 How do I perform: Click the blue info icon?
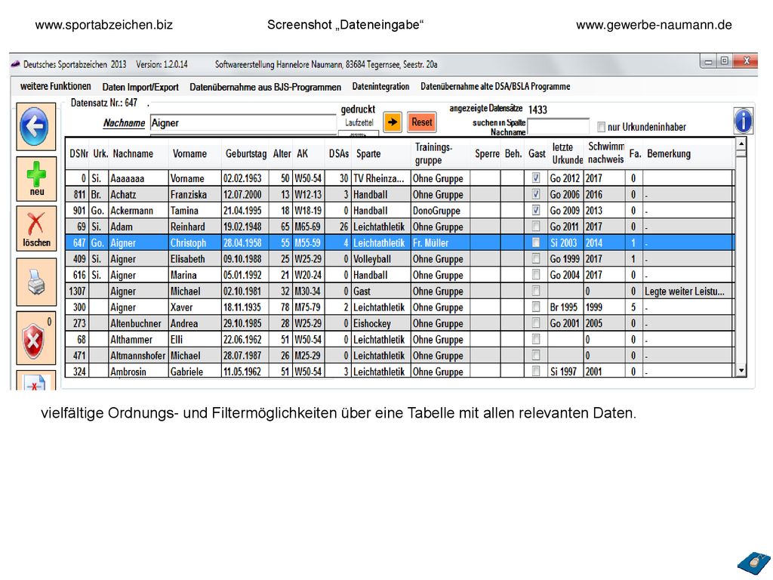743,121
